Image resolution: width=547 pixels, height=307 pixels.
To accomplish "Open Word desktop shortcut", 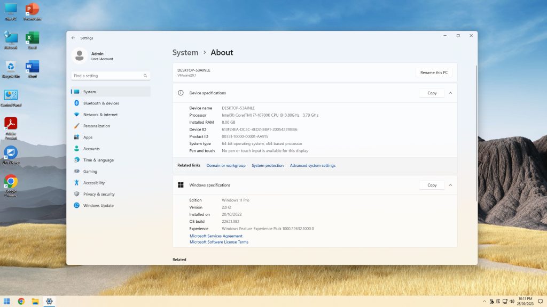I will click(32, 69).
